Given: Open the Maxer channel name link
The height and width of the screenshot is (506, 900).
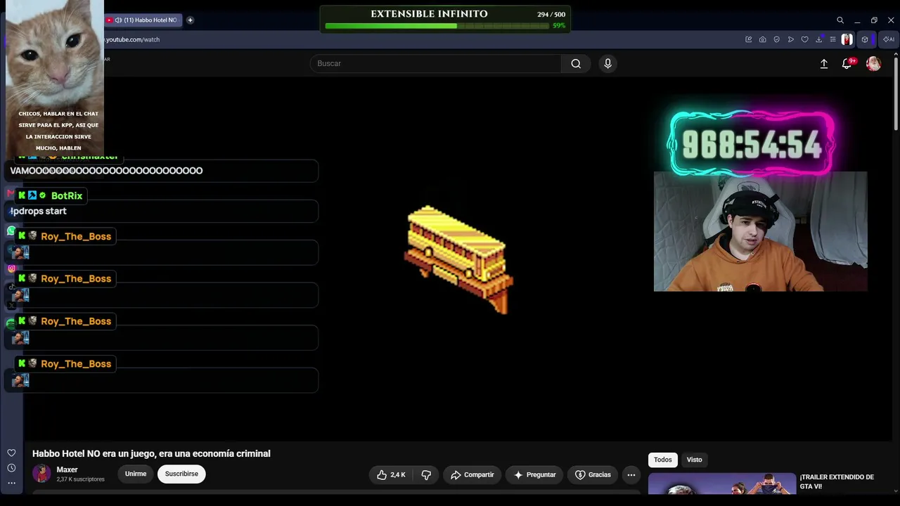Looking at the screenshot, I should (x=67, y=469).
